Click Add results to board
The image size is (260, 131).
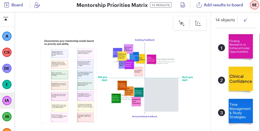pyautogui.click(x=220, y=5)
